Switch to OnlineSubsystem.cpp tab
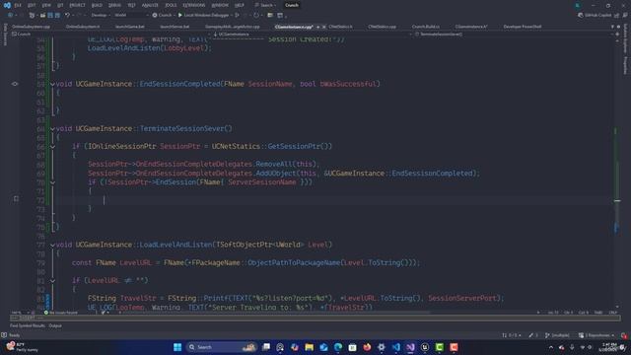 pyautogui.click(x=31, y=27)
